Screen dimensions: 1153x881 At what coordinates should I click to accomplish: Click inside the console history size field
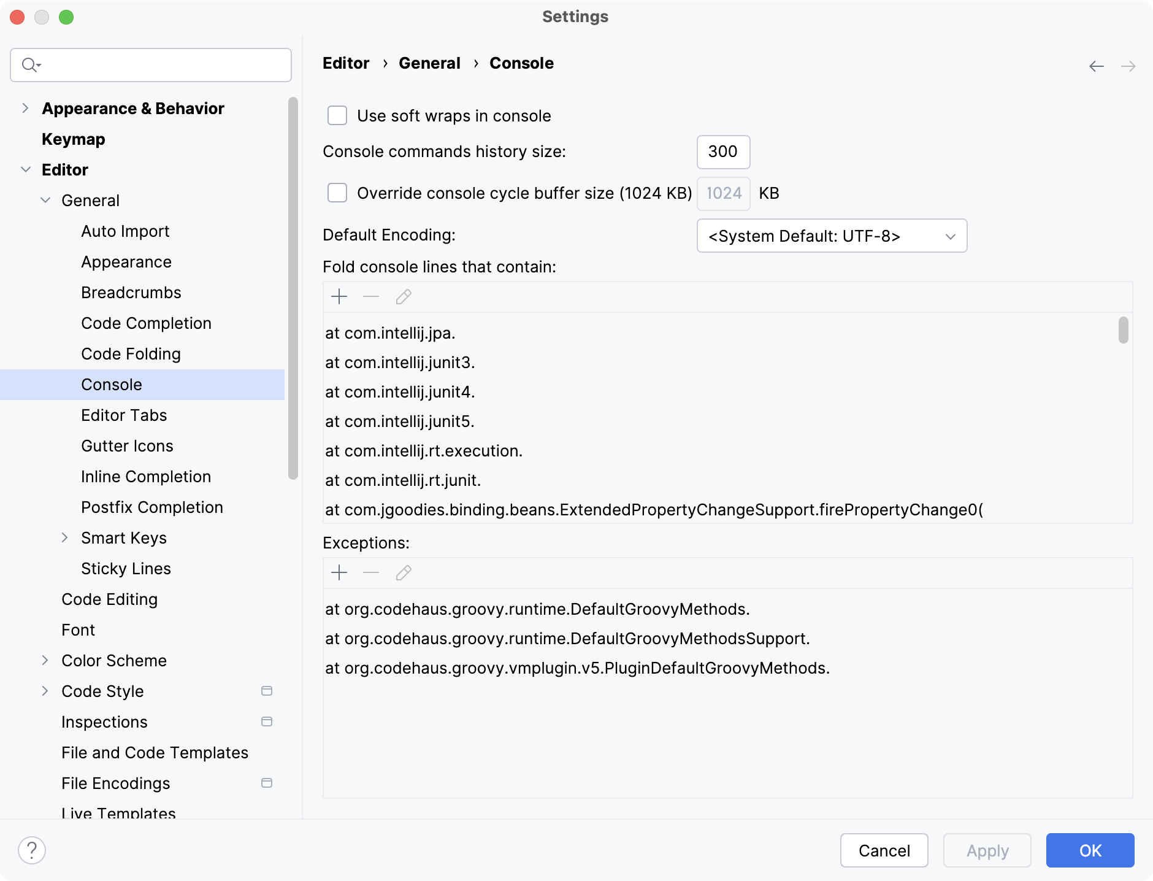point(723,152)
